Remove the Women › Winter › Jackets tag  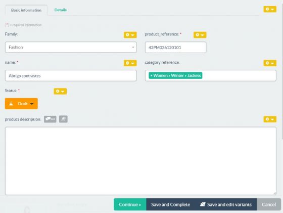point(152,75)
